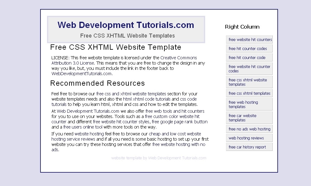
Task: Click the 'web hosting reviews' sidebar link
Action: 249,138
